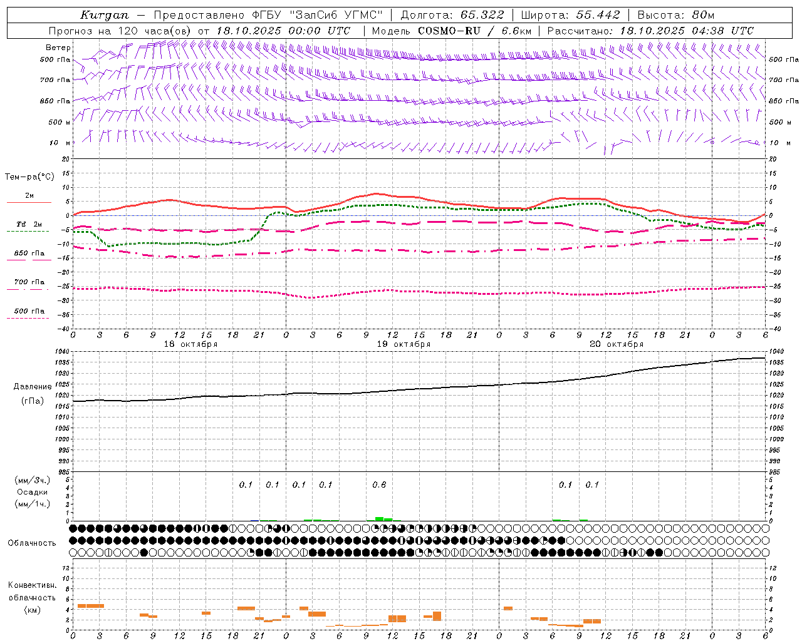Click the 500 м wind level label on left
The image size is (802, 641).
point(60,122)
